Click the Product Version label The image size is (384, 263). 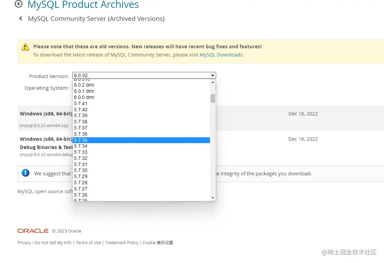[49, 76]
